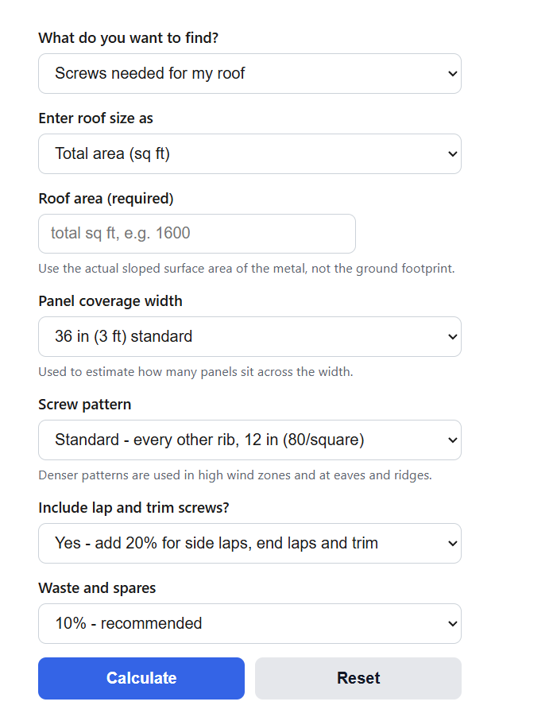Click the 'Waste and spares' label
Image resolution: width=553 pixels, height=717 pixels.
[97, 588]
